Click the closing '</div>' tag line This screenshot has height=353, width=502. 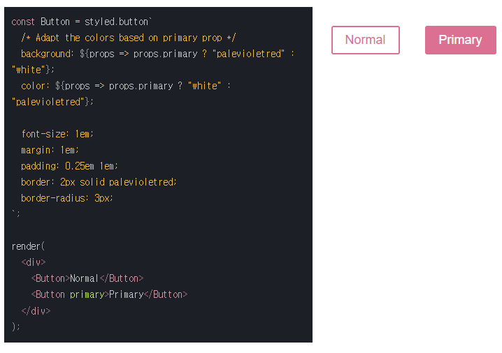(x=36, y=310)
